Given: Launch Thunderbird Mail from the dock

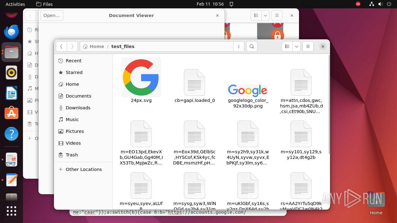Looking at the screenshot, I should pyautogui.click(x=11, y=32).
